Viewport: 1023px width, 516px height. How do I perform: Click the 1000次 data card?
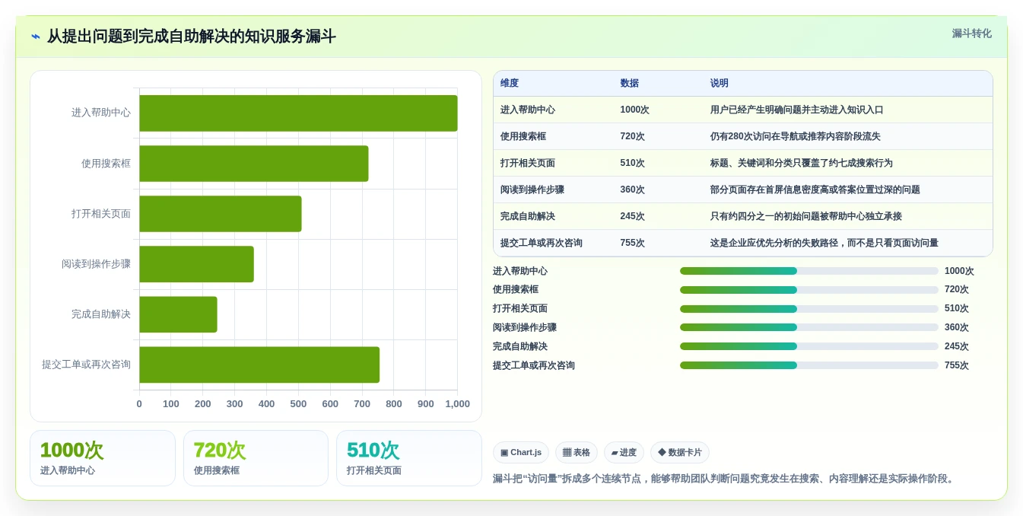coord(103,458)
